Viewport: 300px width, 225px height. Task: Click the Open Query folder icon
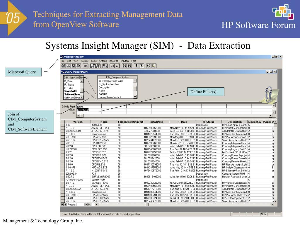pyautogui.click(x=68, y=66)
